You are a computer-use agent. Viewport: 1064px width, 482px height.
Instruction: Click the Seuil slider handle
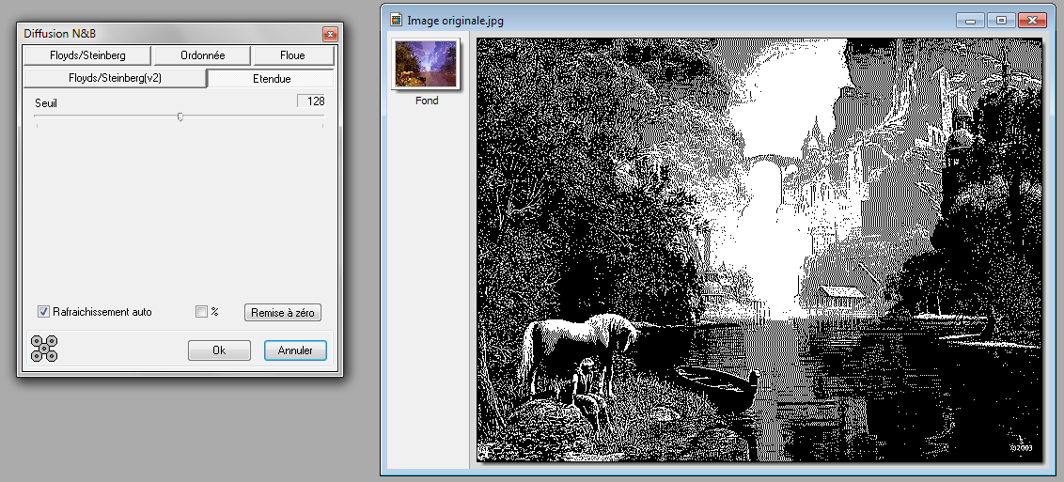tap(180, 117)
